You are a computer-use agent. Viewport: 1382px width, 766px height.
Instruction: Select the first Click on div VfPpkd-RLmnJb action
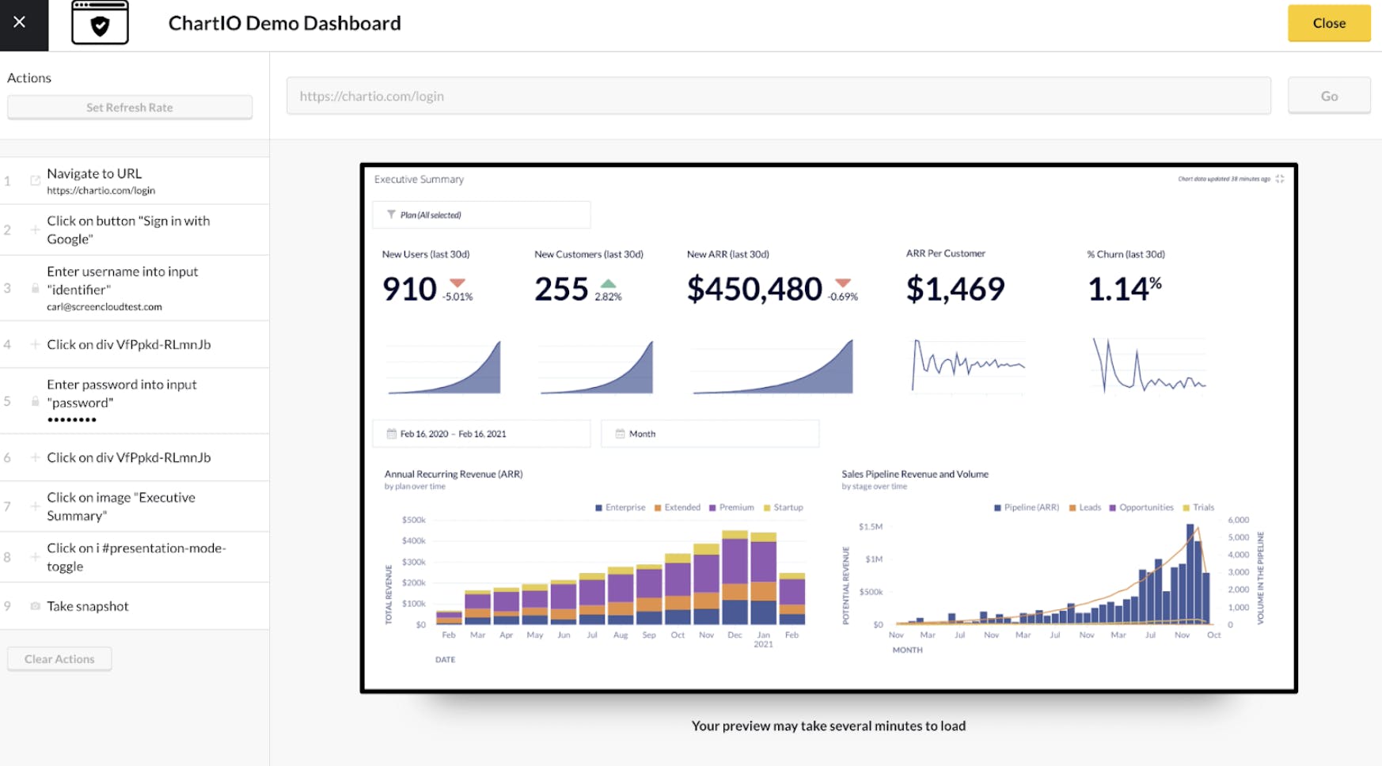(x=135, y=344)
